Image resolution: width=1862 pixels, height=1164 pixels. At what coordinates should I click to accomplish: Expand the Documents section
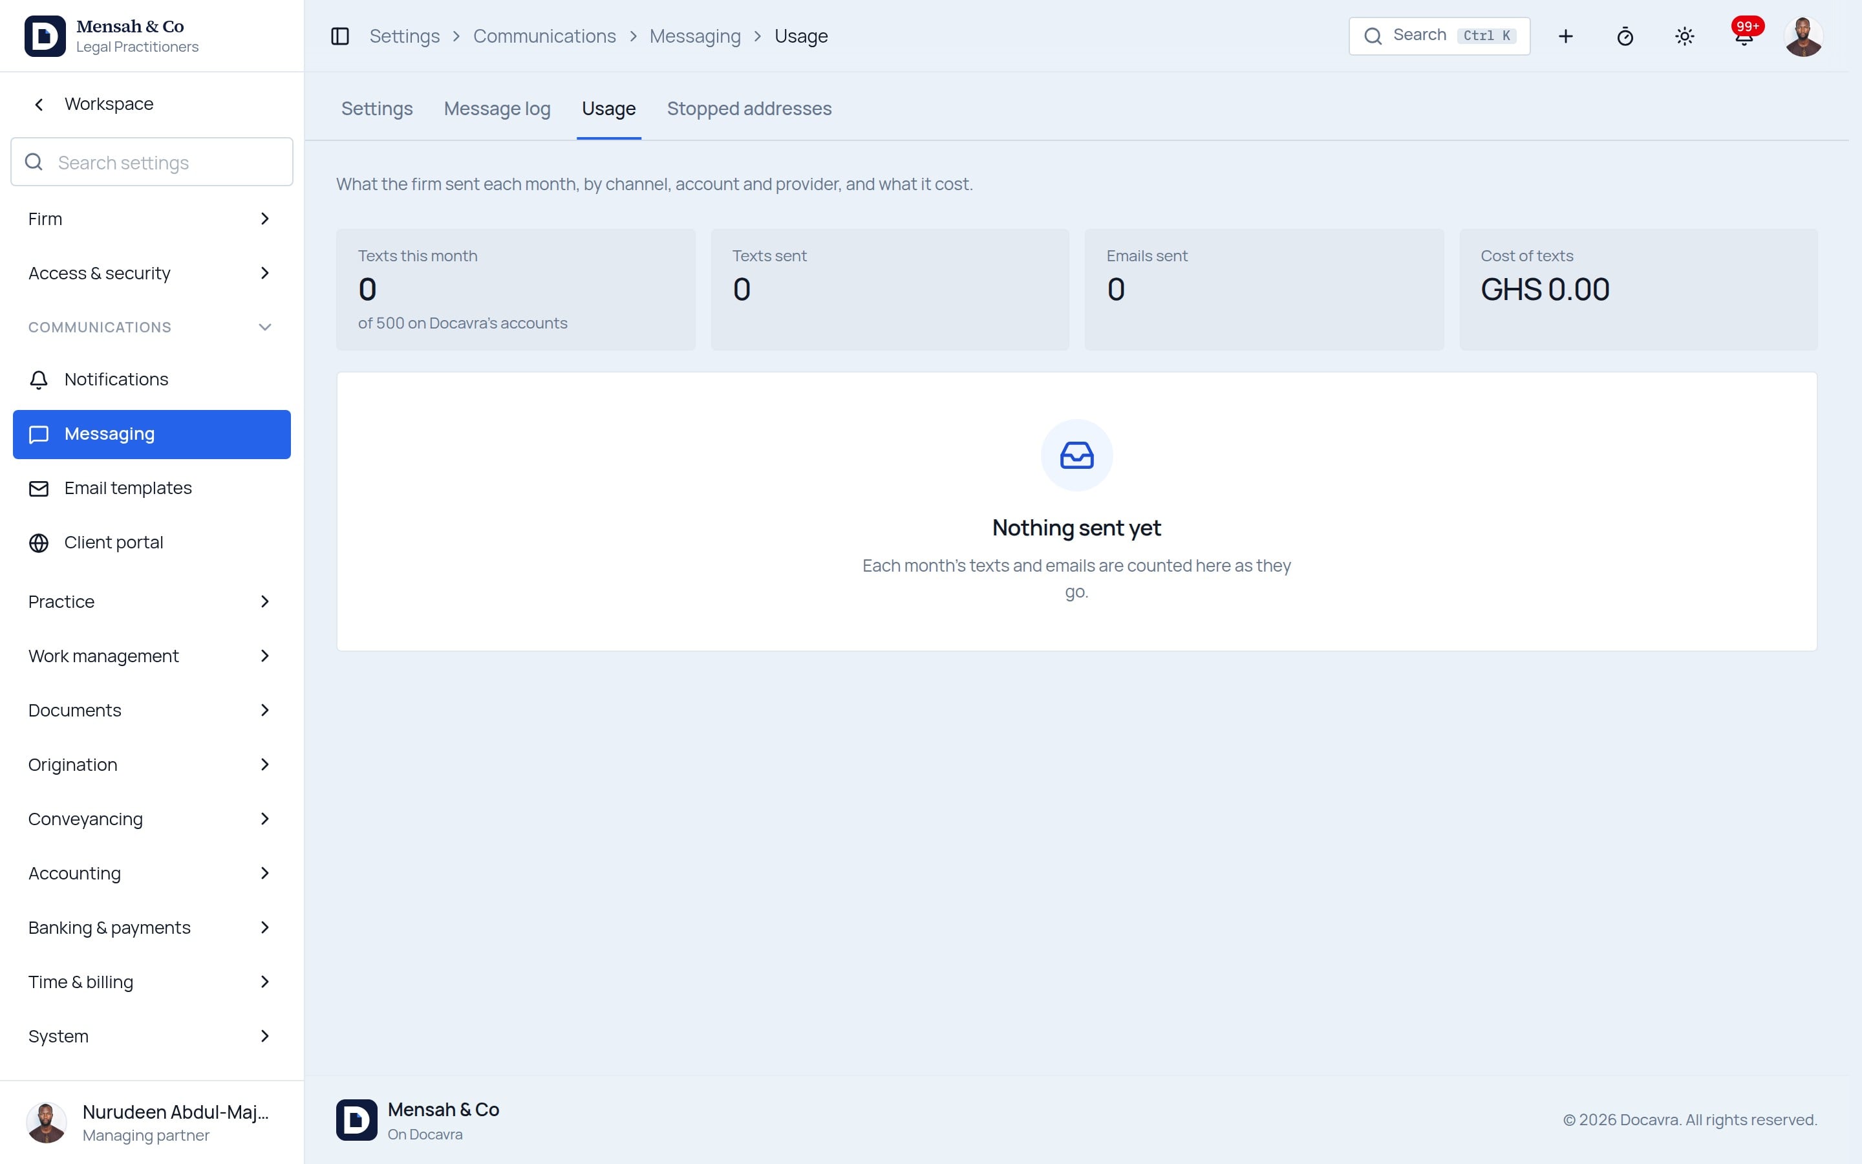tap(151, 711)
